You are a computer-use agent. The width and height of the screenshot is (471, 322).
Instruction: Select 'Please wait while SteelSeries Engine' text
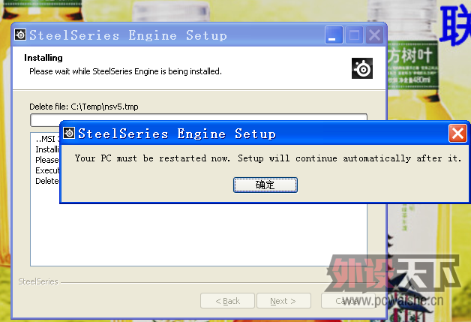[x=94, y=71]
